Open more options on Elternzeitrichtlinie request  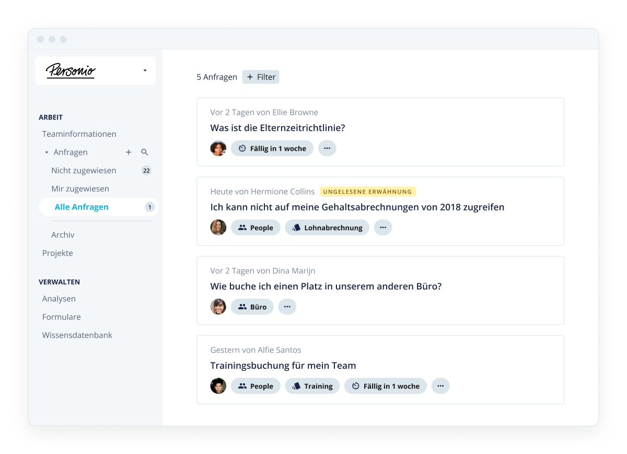[327, 148]
